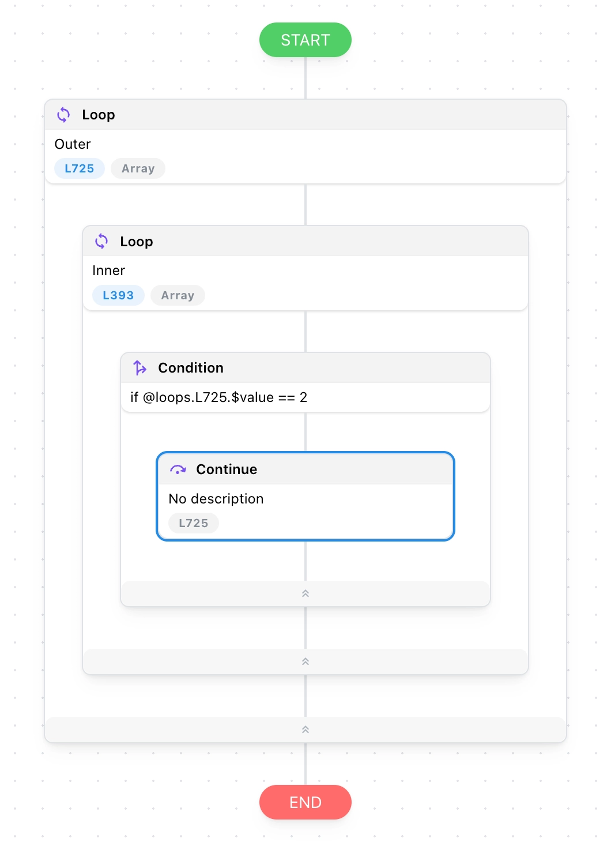Collapse the Inner loop with its chevron
611x842 pixels.
click(x=305, y=661)
